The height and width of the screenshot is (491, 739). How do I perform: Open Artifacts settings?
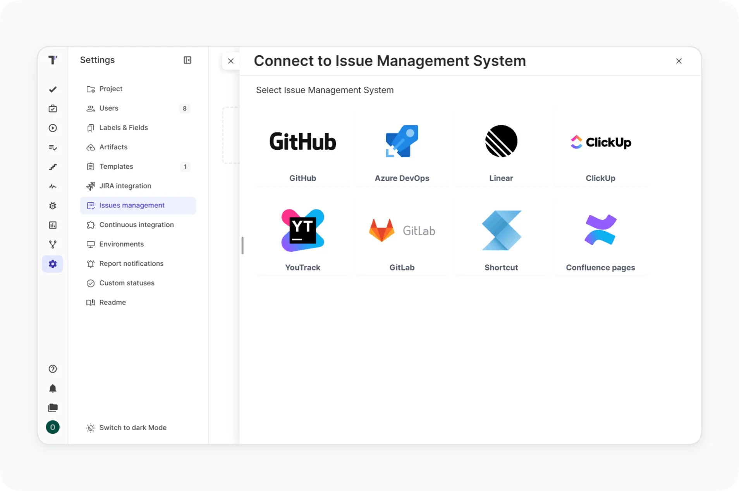pyautogui.click(x=138, y=147)
